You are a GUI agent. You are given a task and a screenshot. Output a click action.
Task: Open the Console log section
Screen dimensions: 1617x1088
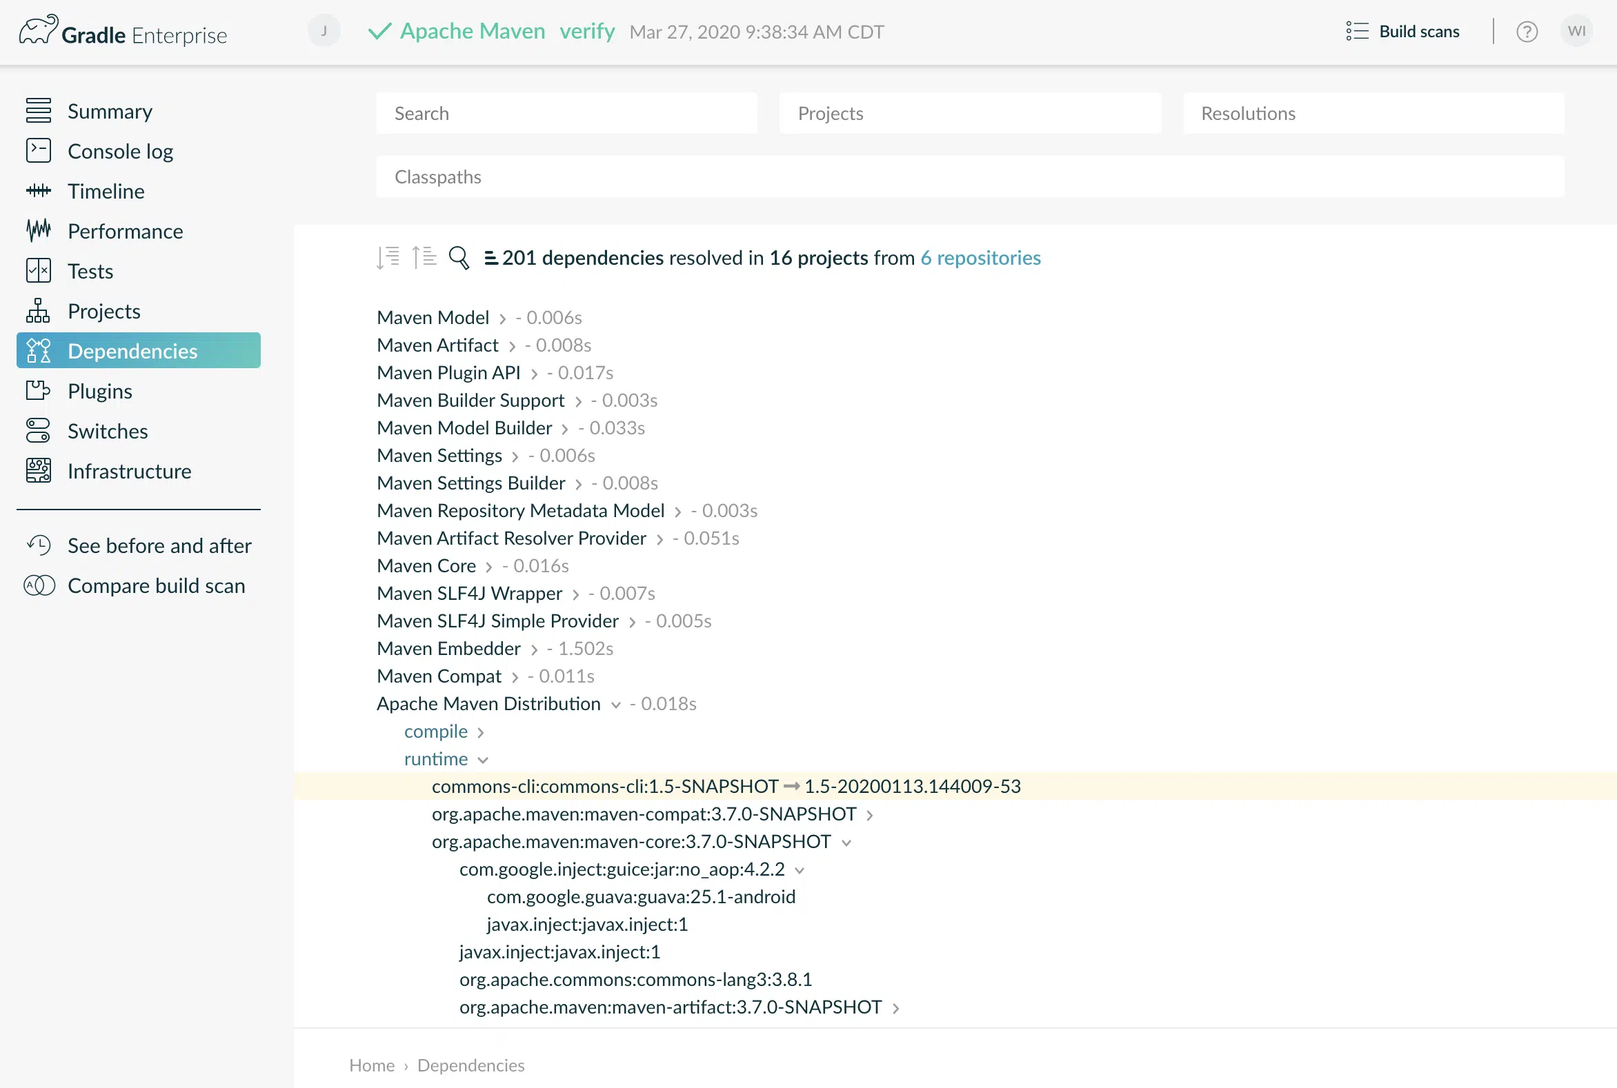(120, 151)
